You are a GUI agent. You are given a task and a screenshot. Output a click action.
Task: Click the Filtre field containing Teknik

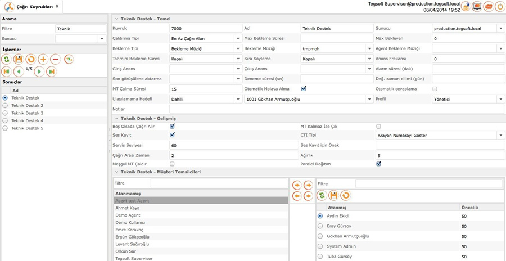(80, 29)
